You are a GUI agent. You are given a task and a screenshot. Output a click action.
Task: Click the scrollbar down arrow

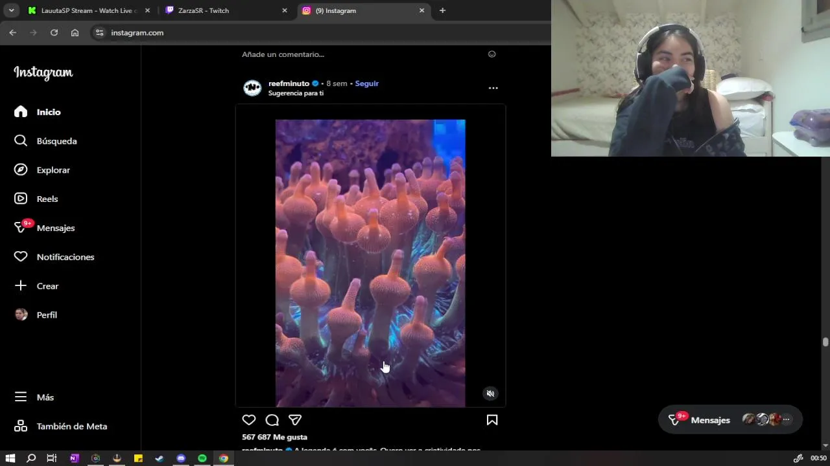coord(825,446)
